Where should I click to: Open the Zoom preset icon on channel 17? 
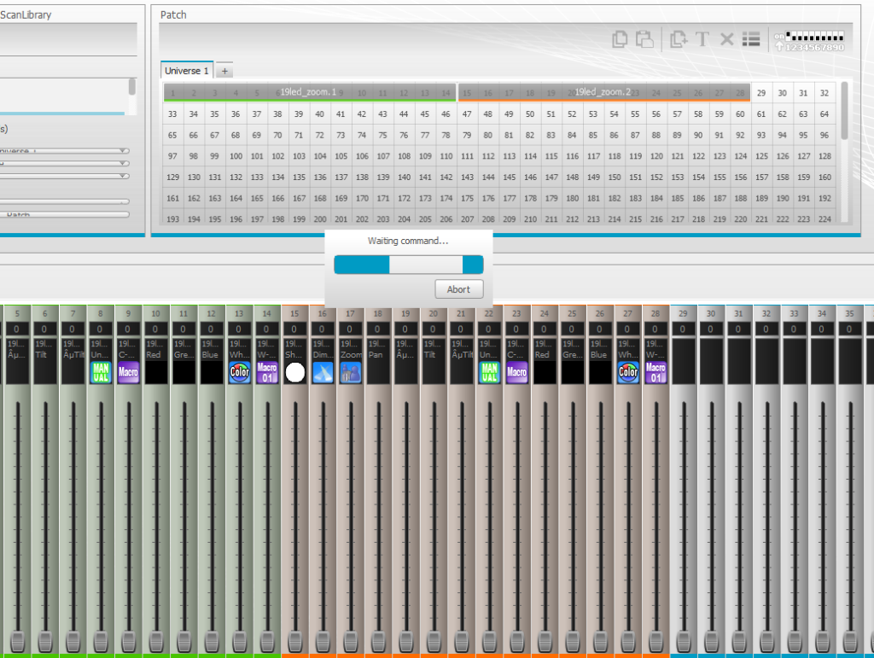pyautogui.click(x=349, y=372)
